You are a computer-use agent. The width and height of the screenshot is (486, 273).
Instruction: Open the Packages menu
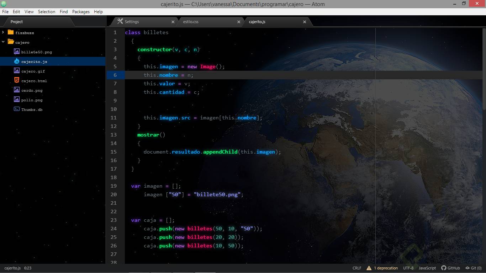click(81, 12)
